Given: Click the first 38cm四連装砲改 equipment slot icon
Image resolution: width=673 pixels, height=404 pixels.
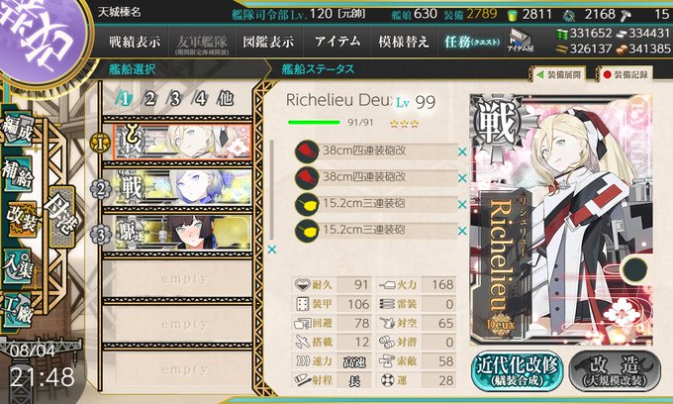Looking at the screenshot, I should point(307,151).
